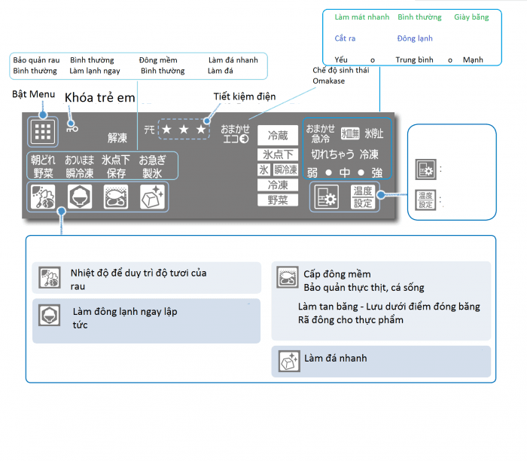Select the 瞬冷凍 button beside 氷
The width and height of the screenshot is (527, 461).
click(x=285, y=169)
